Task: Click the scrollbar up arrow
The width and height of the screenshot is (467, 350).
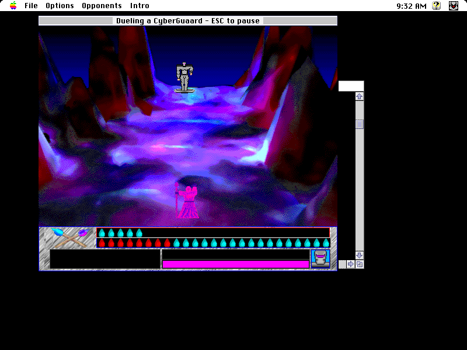Action: 360,96
